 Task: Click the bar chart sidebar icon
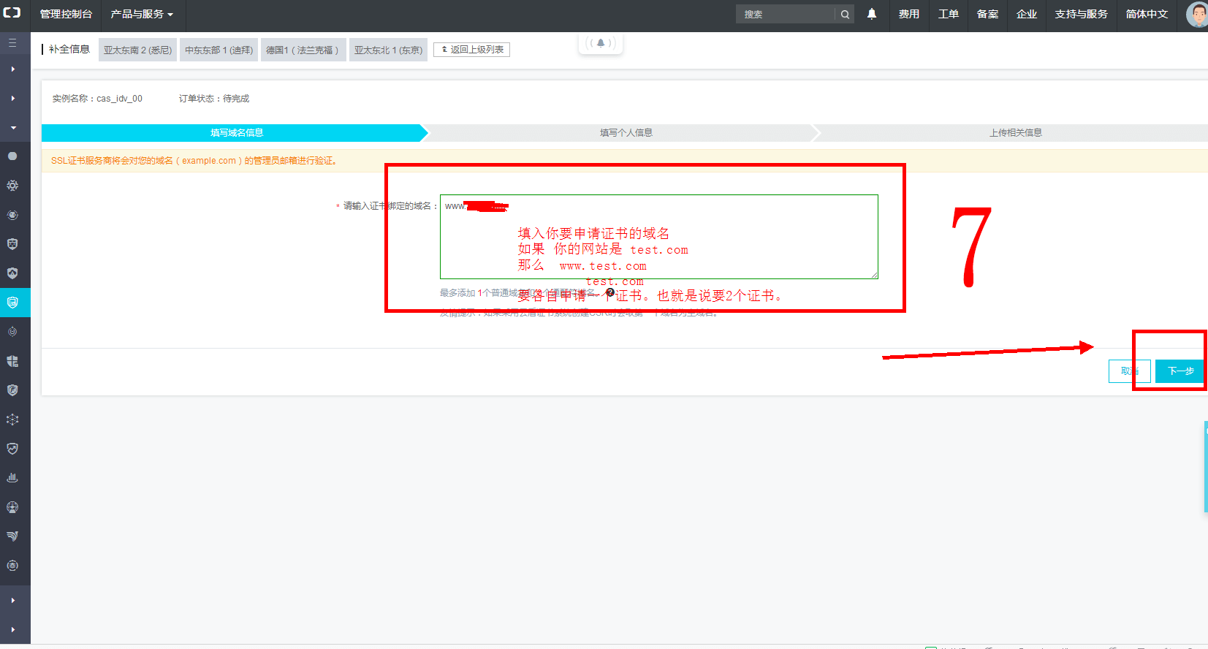pos(12,478)
